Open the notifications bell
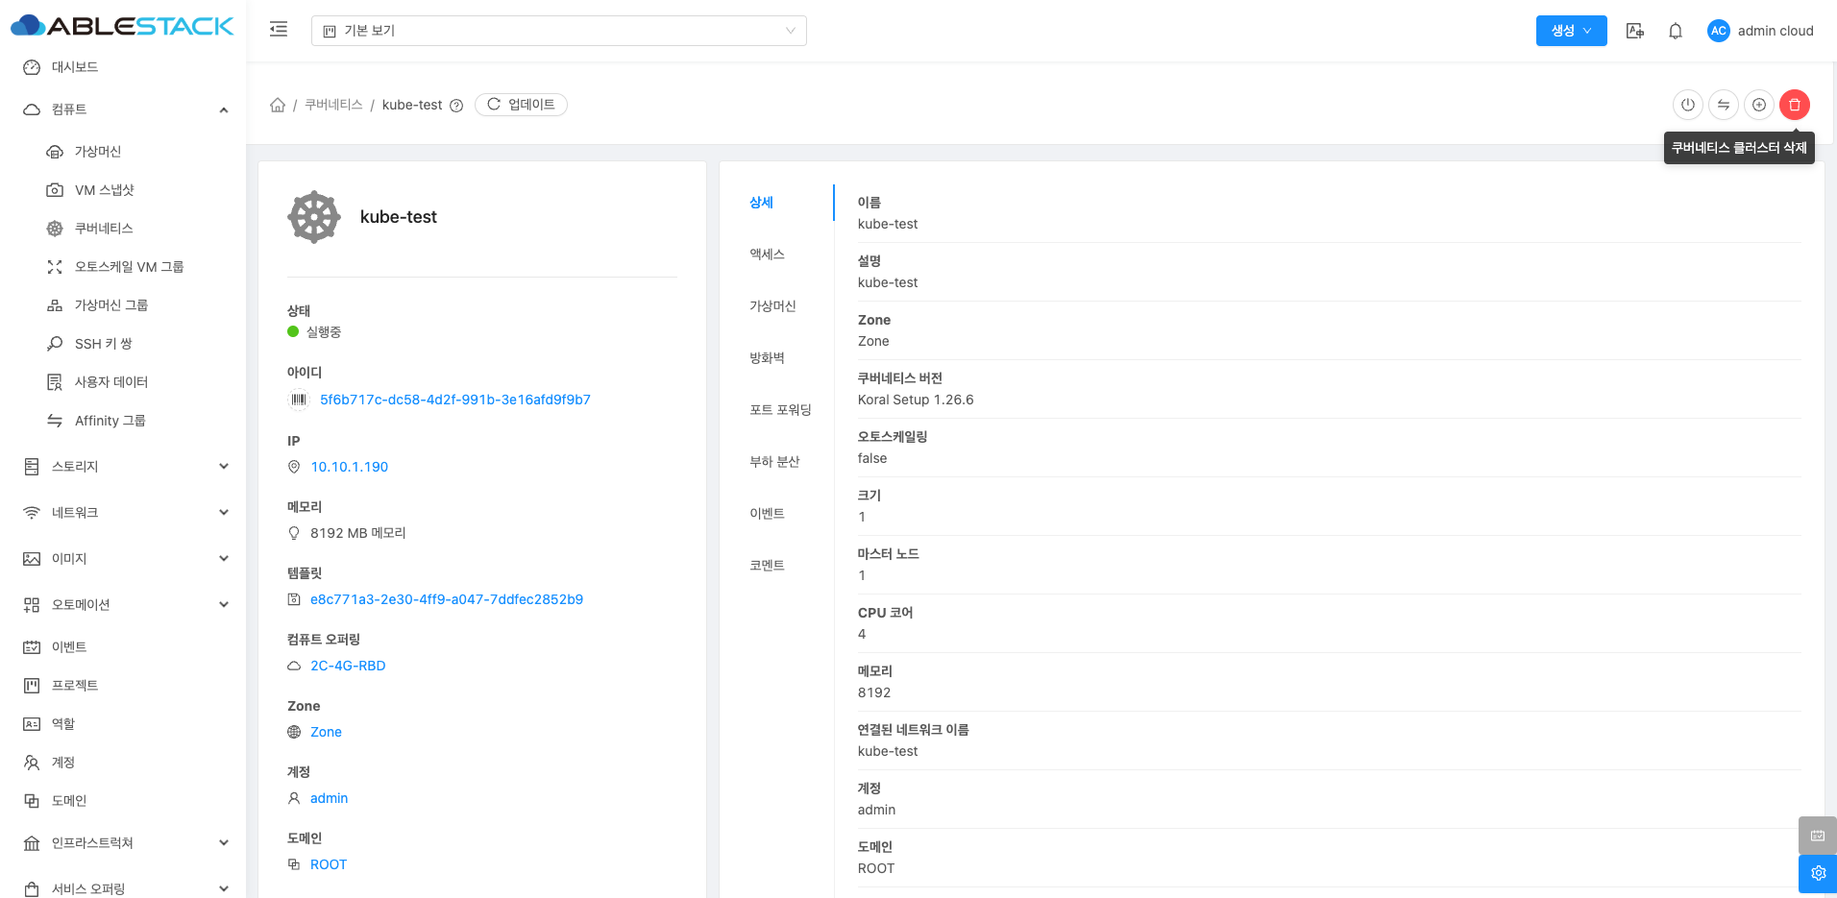Image resolution: width=1837 pixels, height=898 pixels. (1675, 31)
